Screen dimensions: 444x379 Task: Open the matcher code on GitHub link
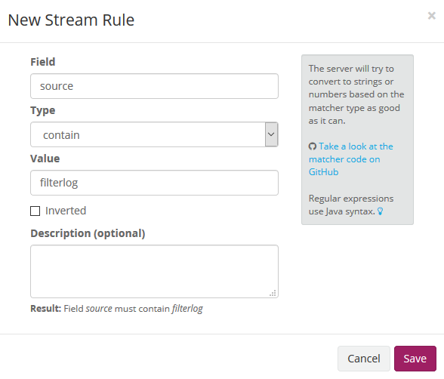point(351,159)
